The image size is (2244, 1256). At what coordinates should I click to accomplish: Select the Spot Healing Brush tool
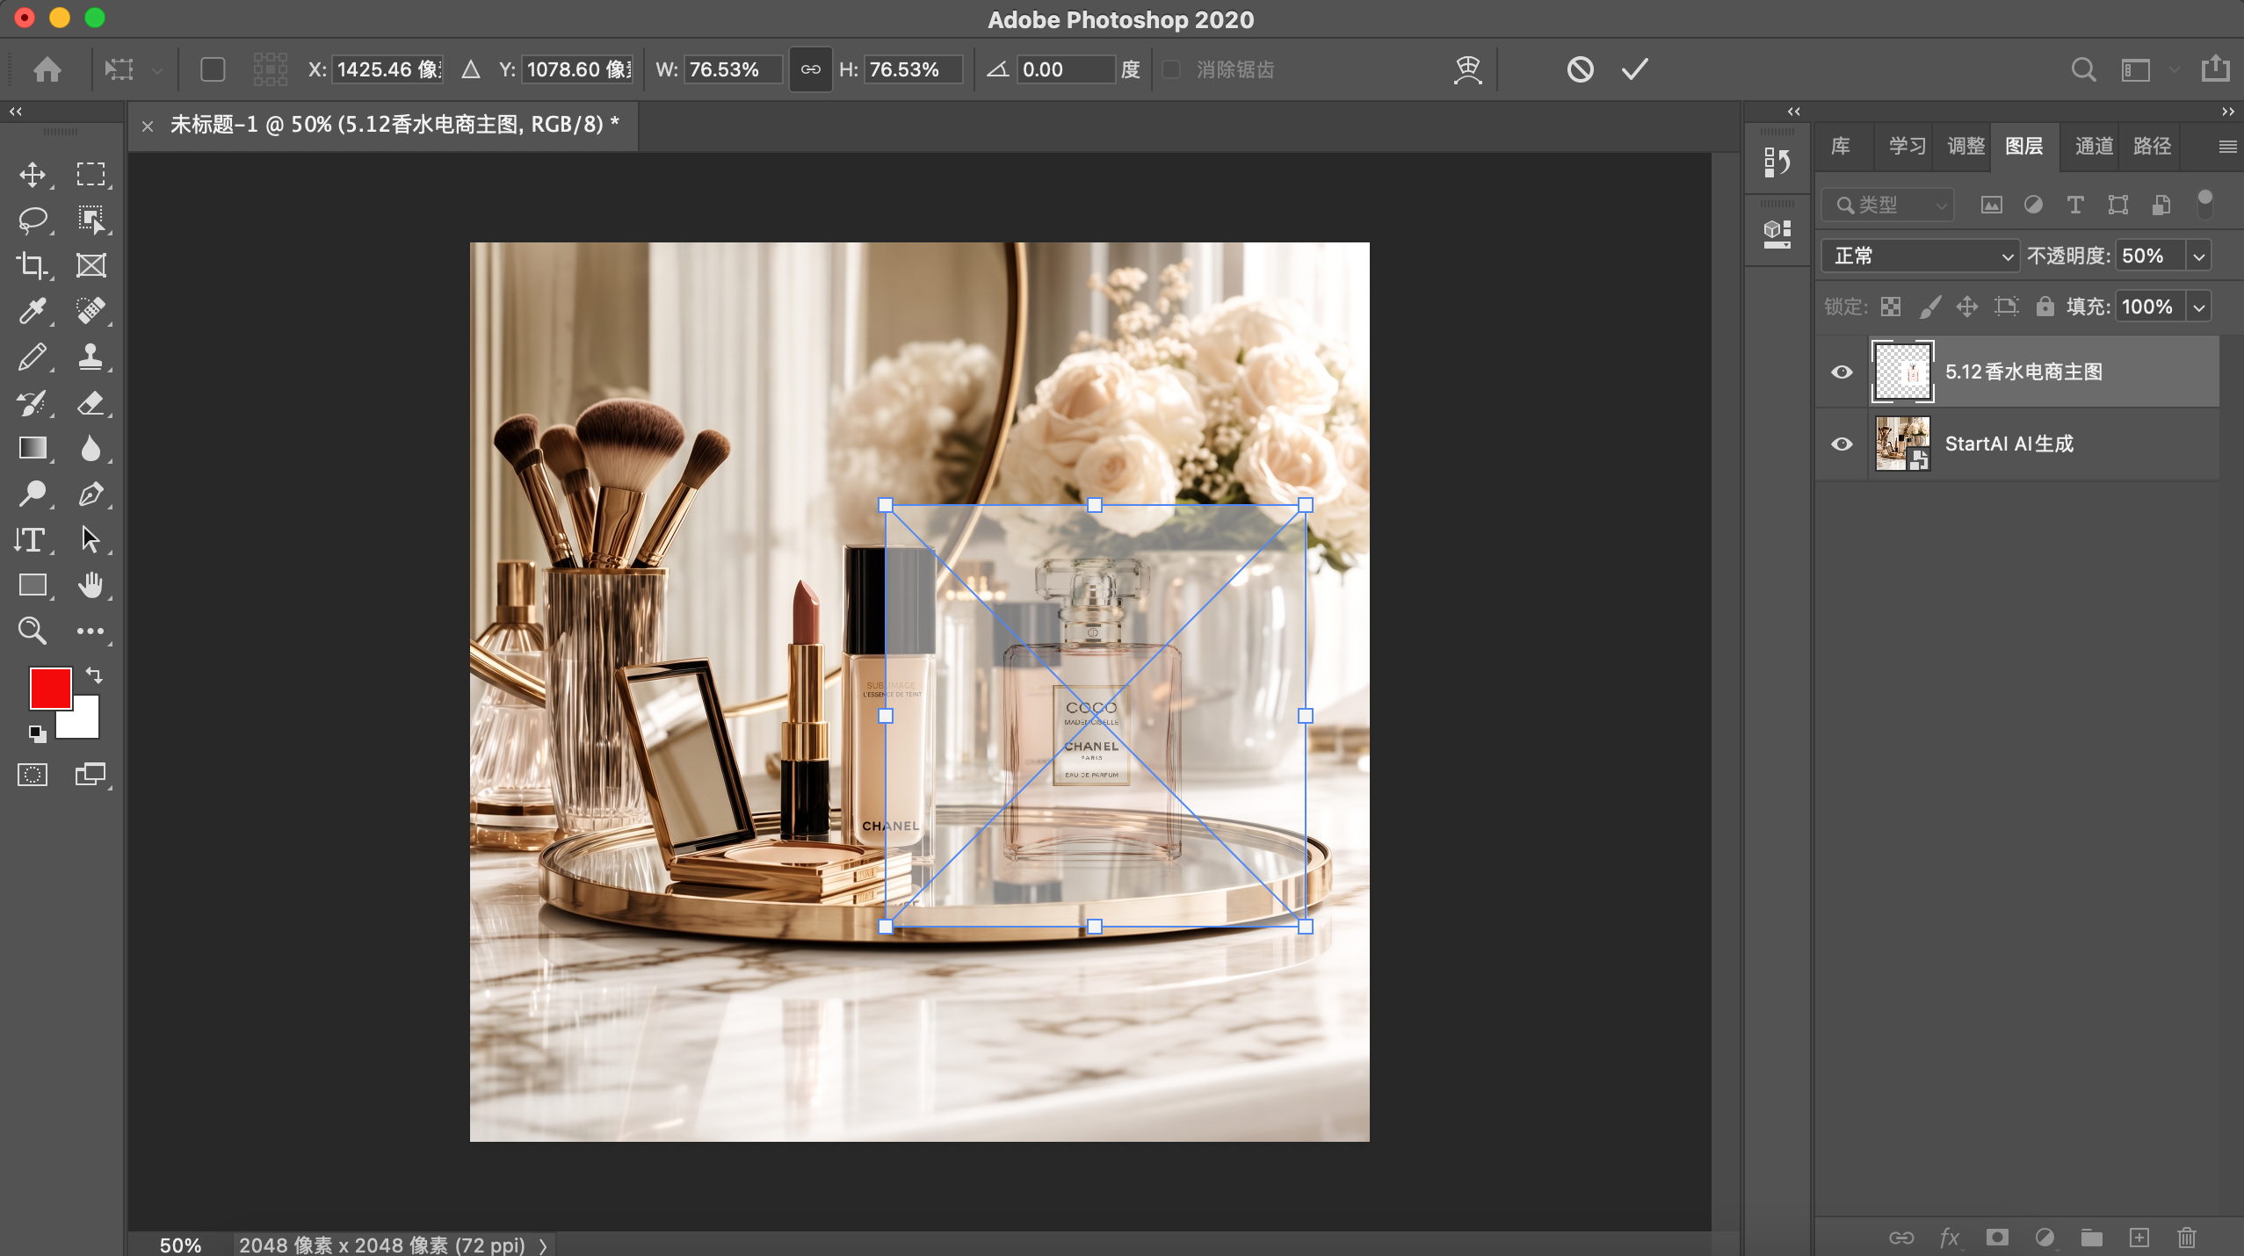[90, 311]
